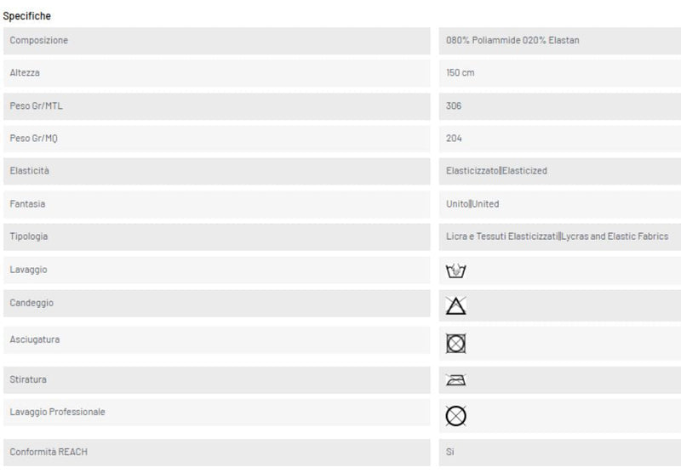The height and width of the screenshot is (473, 681).
Task: Click the do-not-bleach triangle icon
Action: [x=455, y=305]
